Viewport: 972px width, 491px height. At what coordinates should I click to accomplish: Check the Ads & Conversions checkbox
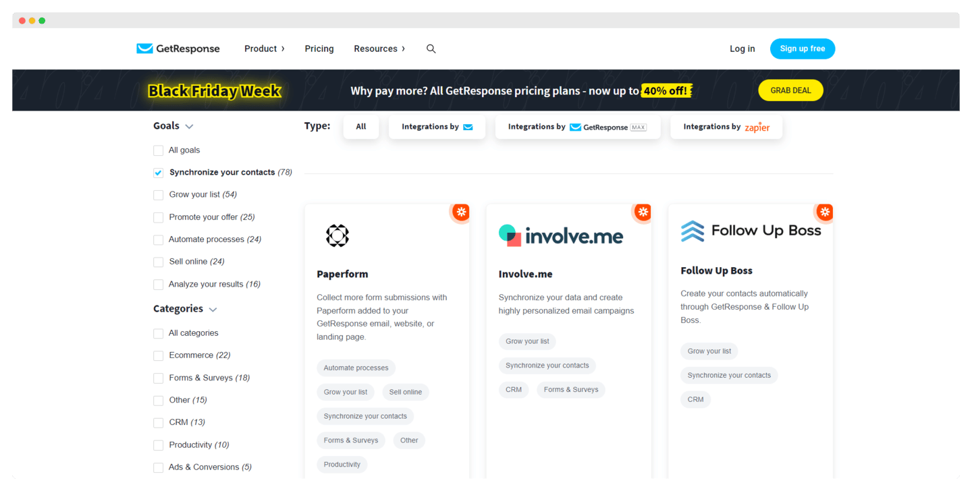coord(158,467)
